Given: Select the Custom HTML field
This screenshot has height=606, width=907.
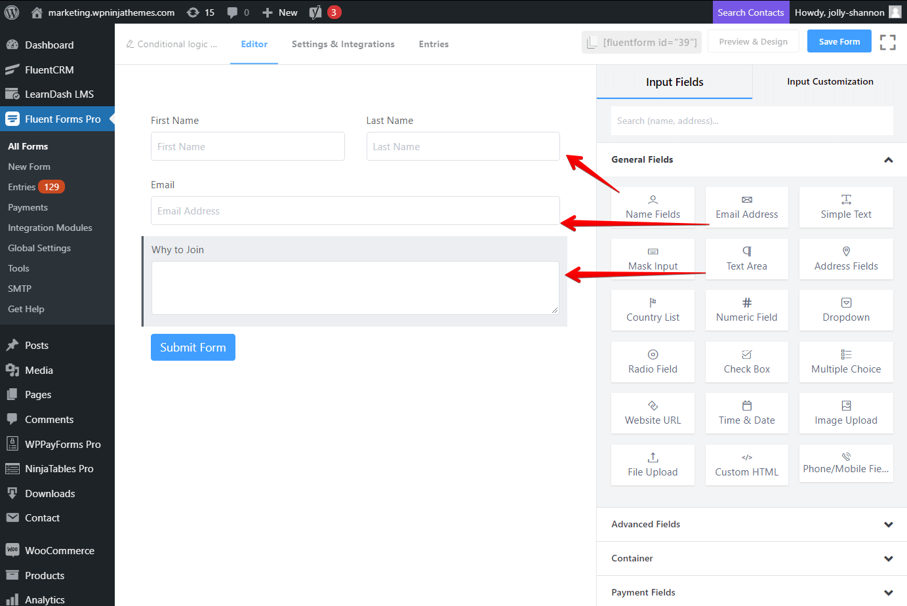Looking at the screenshot, I should coord(746,465).
